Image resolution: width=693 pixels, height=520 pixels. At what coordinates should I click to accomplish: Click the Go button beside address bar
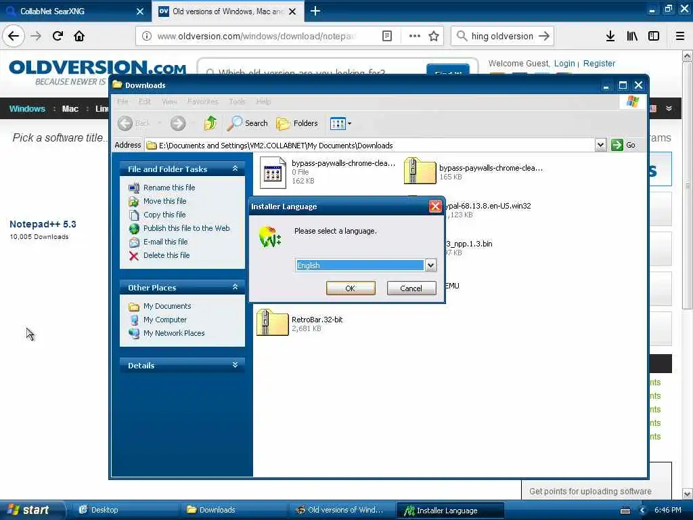pyautogui.click(x=623, y=145)
